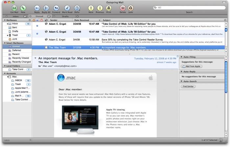Image resolution: width=230 pixels, height=147 pixels.
Task: Click the Apple TV product thumbnail
Action: point(80,119)
